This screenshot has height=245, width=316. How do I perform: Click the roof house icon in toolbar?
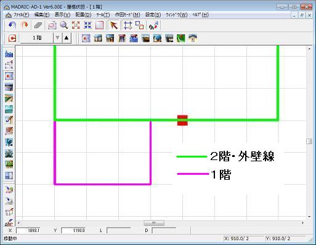(193, 38)
